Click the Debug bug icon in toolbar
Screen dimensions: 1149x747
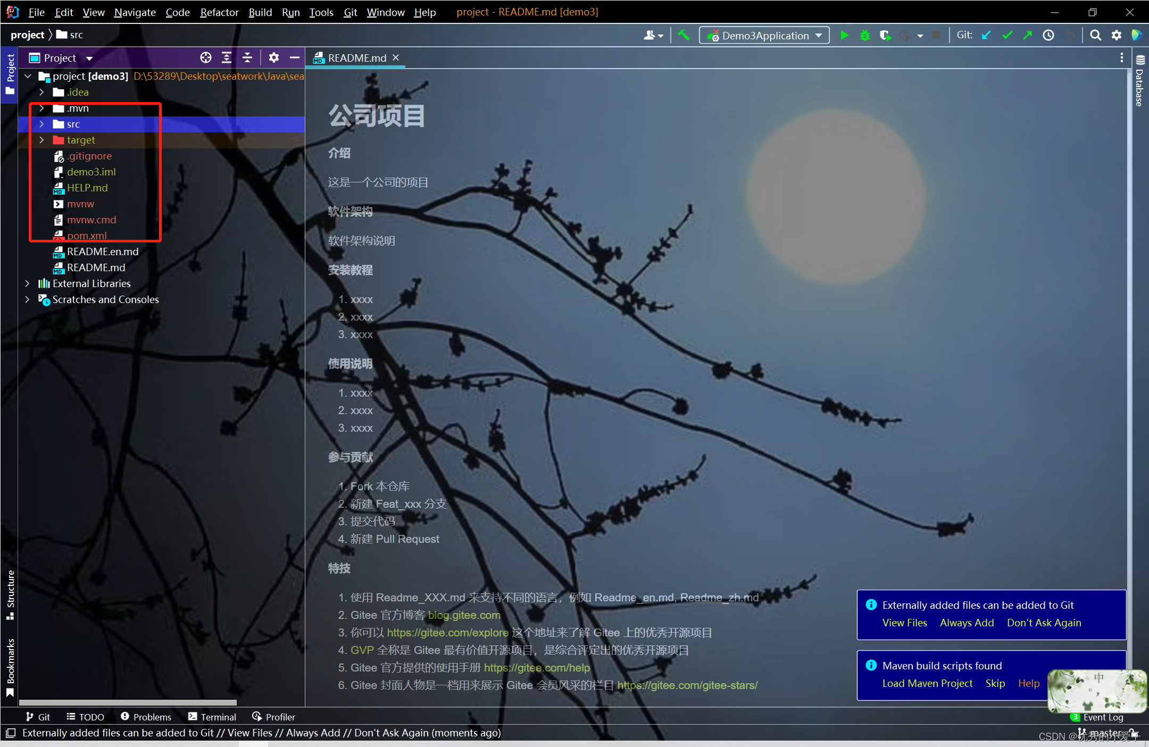[866, 35]
